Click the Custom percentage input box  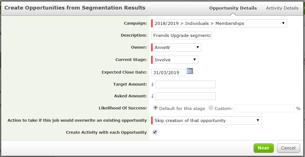click(x=264, y=109)
